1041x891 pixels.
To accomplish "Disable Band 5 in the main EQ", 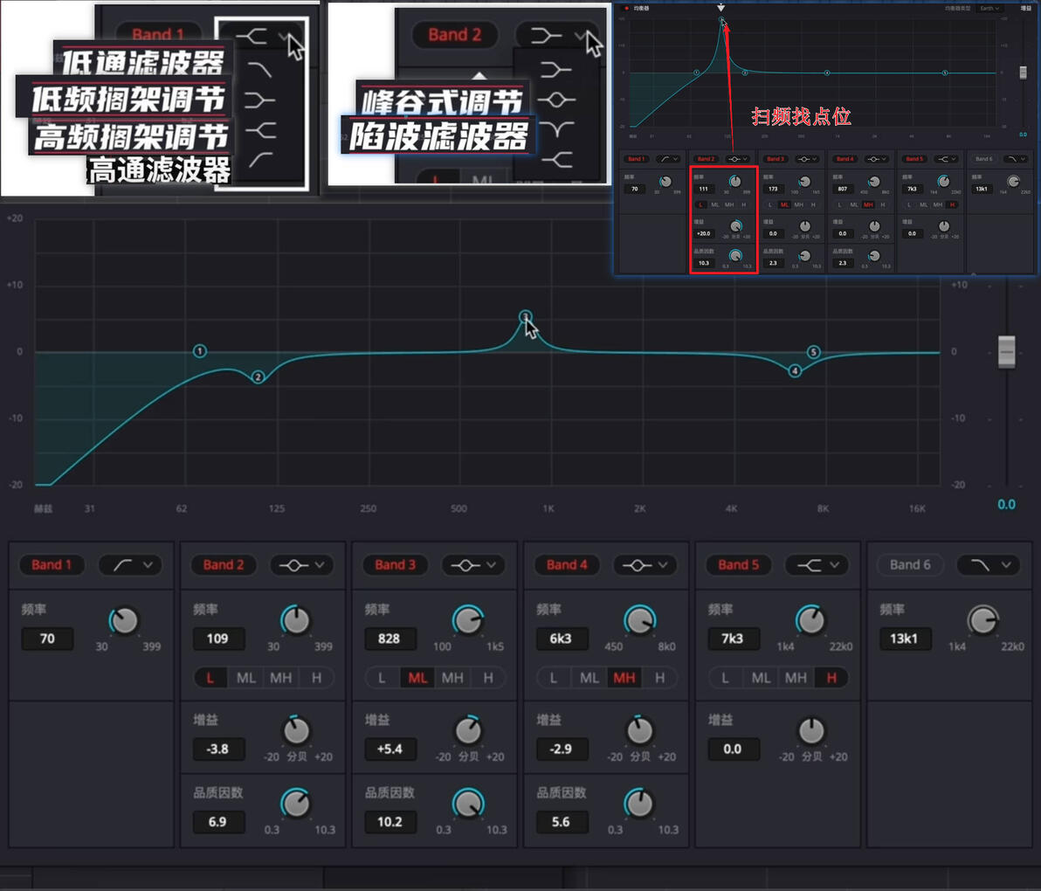I will click(x=738, y=565).
